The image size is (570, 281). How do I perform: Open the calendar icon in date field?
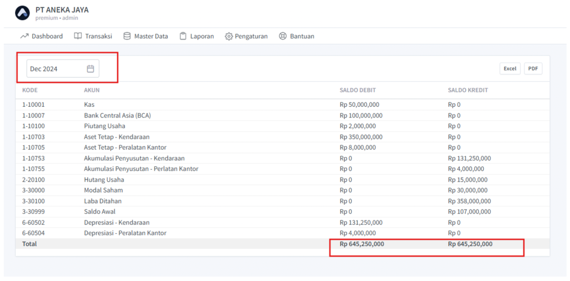91,68
